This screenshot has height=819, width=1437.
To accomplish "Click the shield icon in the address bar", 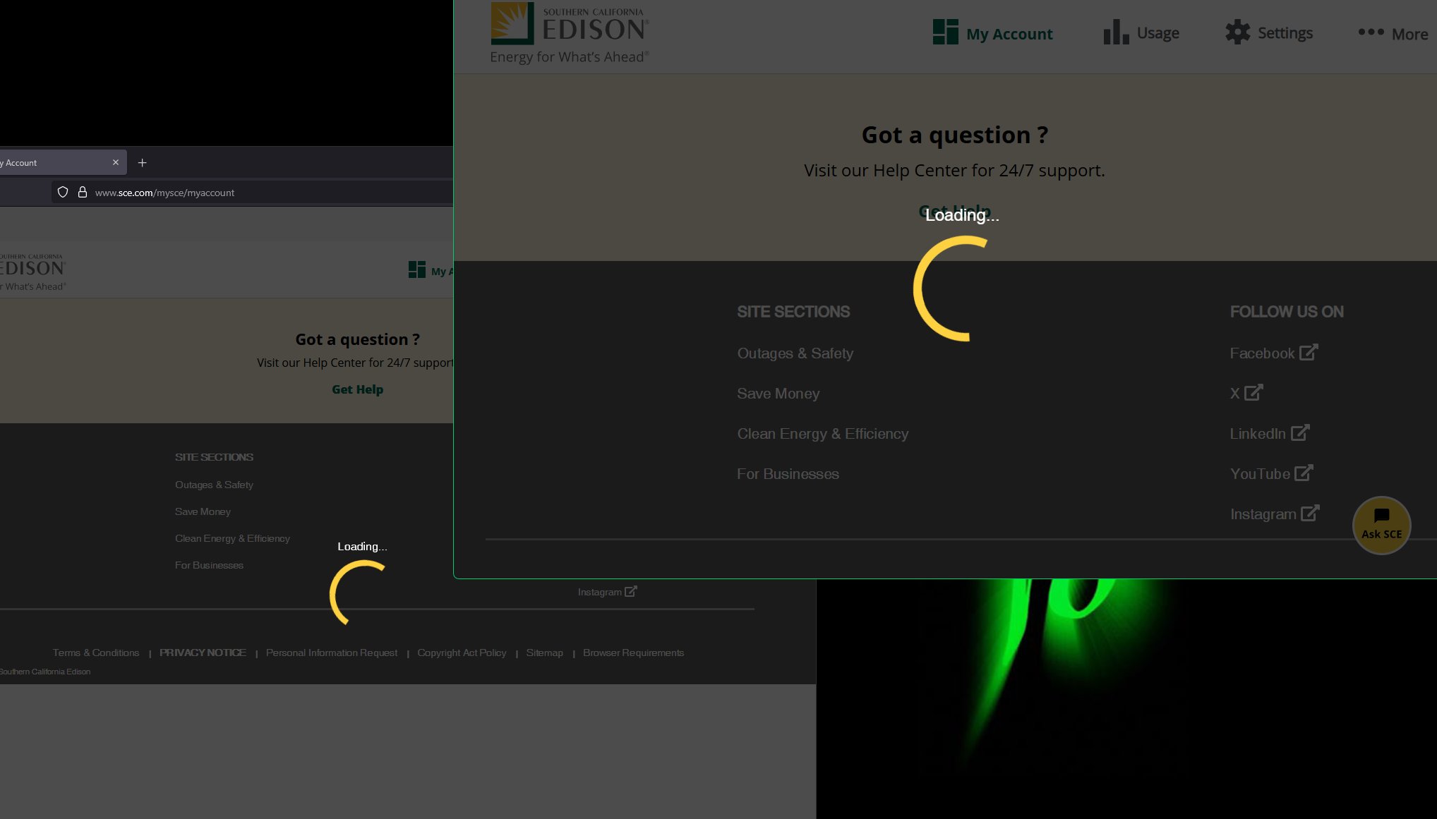I will (x=63, y=192).
